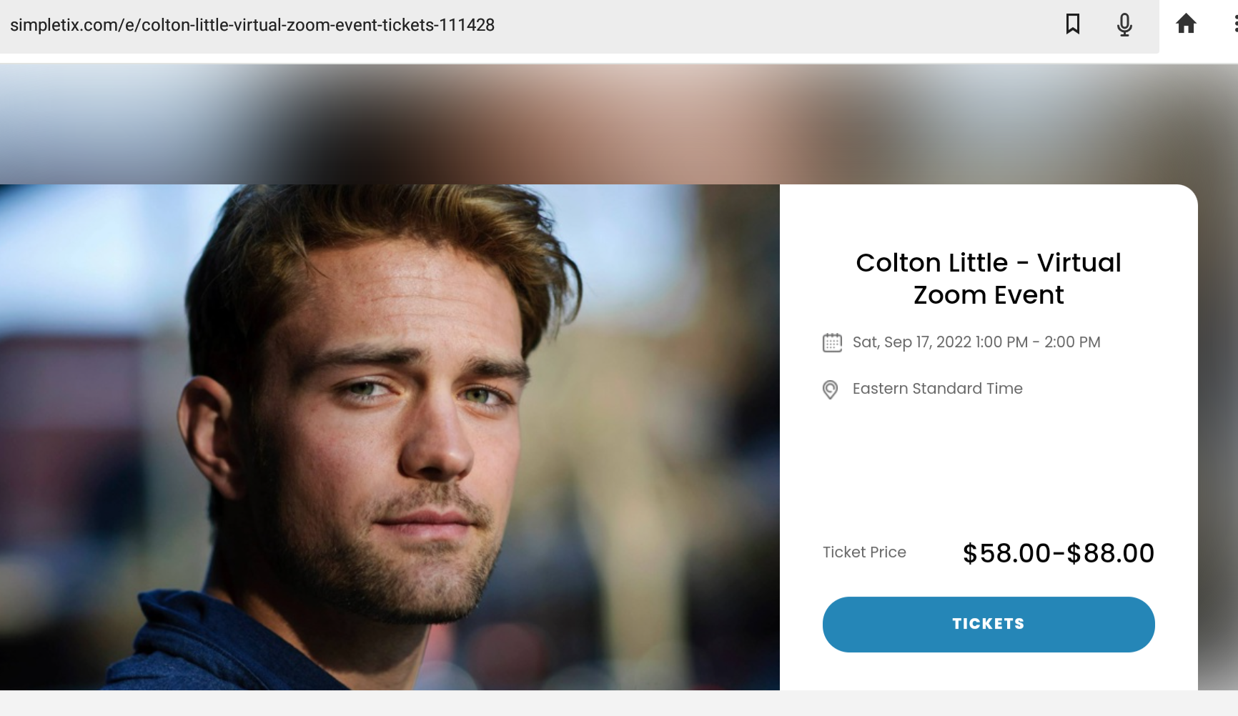Click empty space inside the white event card
The width and height of the screenshot is (1238, 716).
click(x=988, y=464)
